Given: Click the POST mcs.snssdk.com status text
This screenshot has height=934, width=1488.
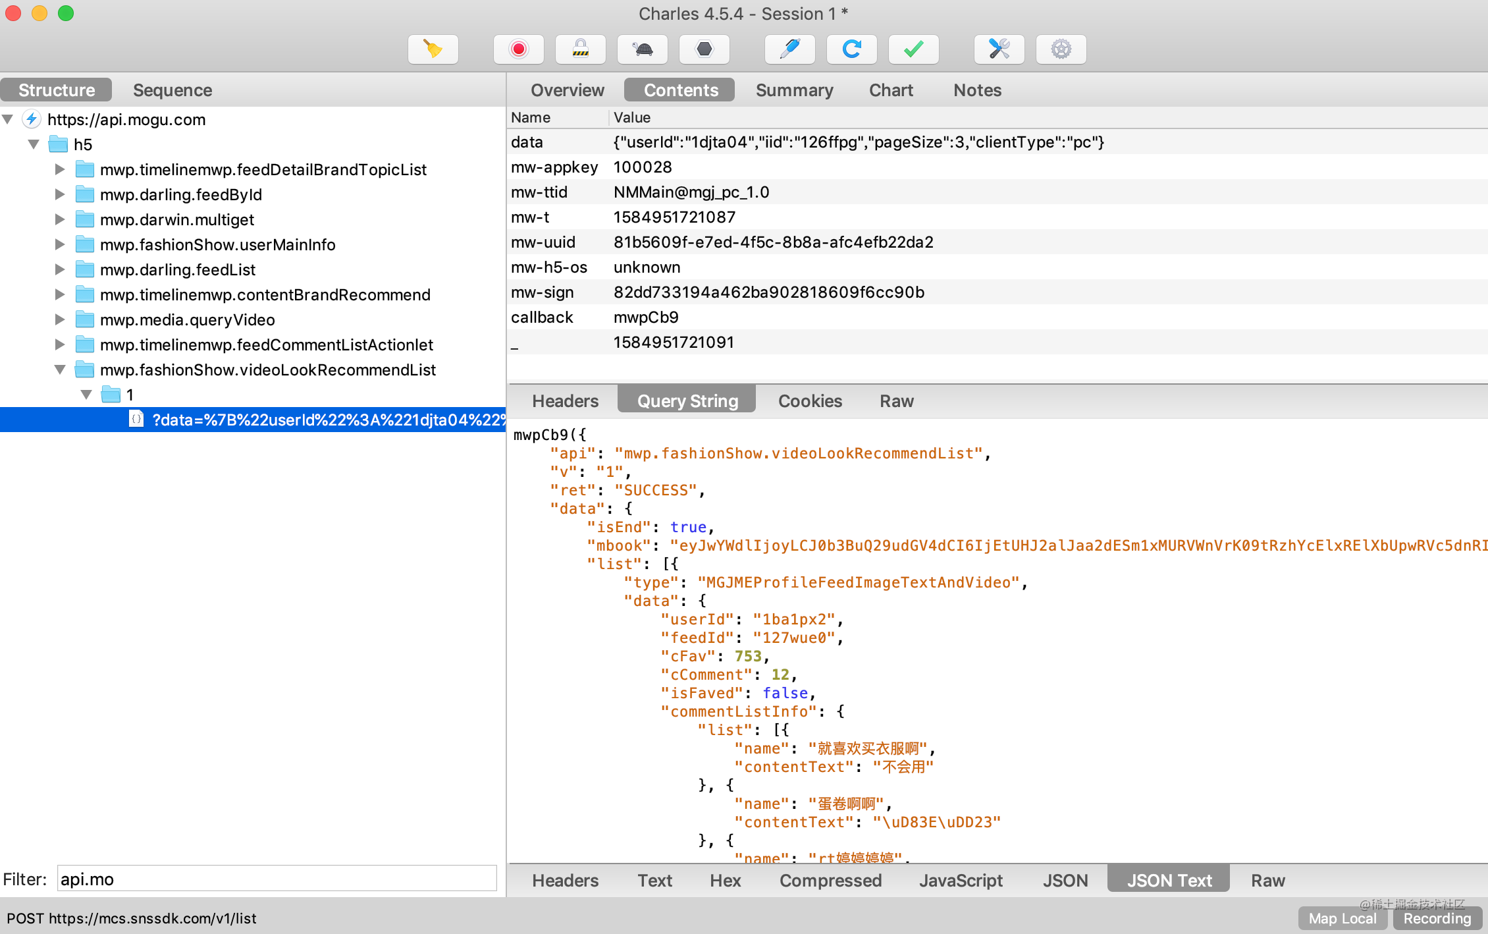Looking at the screenshot, I should click(x=132, y=918).
